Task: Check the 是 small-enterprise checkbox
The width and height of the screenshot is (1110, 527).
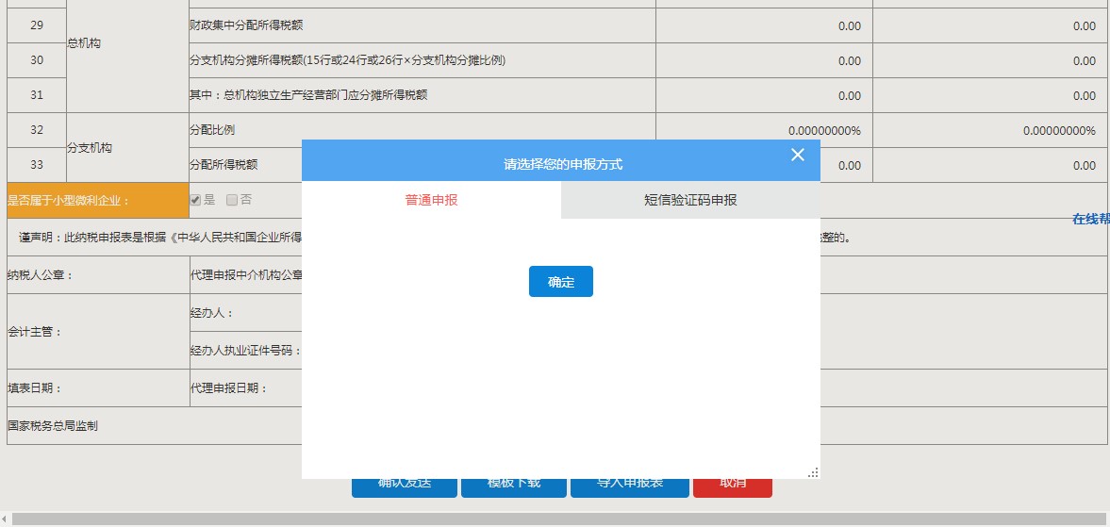Action: click(x=195, y=200)
